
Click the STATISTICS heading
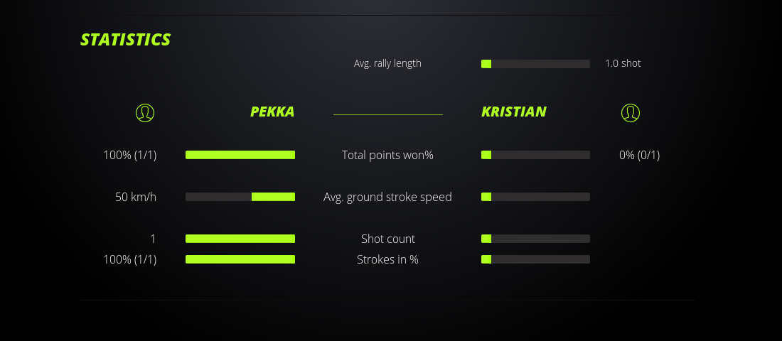coord(125,40)
